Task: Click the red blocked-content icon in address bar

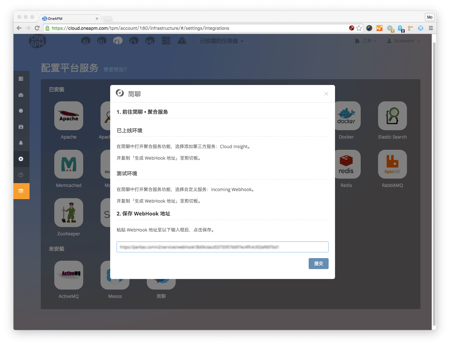Action: pos(352,28)
